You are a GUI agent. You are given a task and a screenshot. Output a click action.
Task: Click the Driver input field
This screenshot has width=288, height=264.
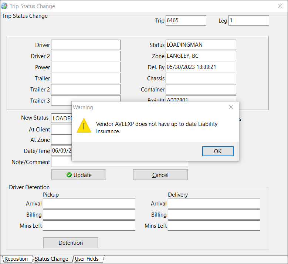coord(86,45)
